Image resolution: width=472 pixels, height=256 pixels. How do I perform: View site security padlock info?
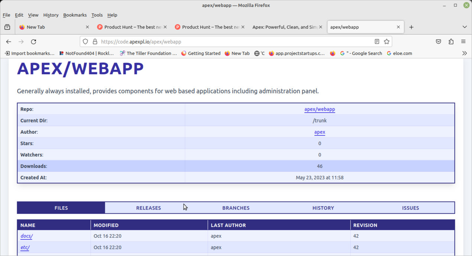(95, 42)
